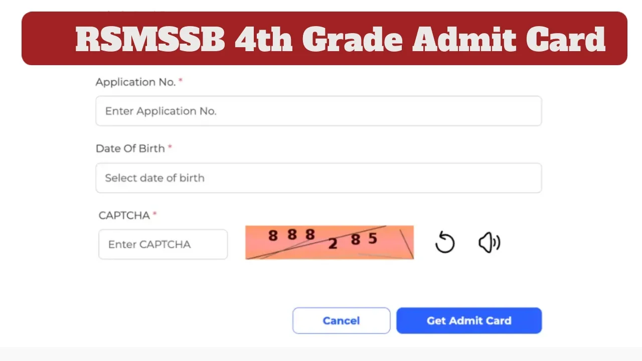Viewport: 642px width, 361px height.
Task: Click the digit 2 in the CAPTCHA image
Action: click(x=333, y=244)
